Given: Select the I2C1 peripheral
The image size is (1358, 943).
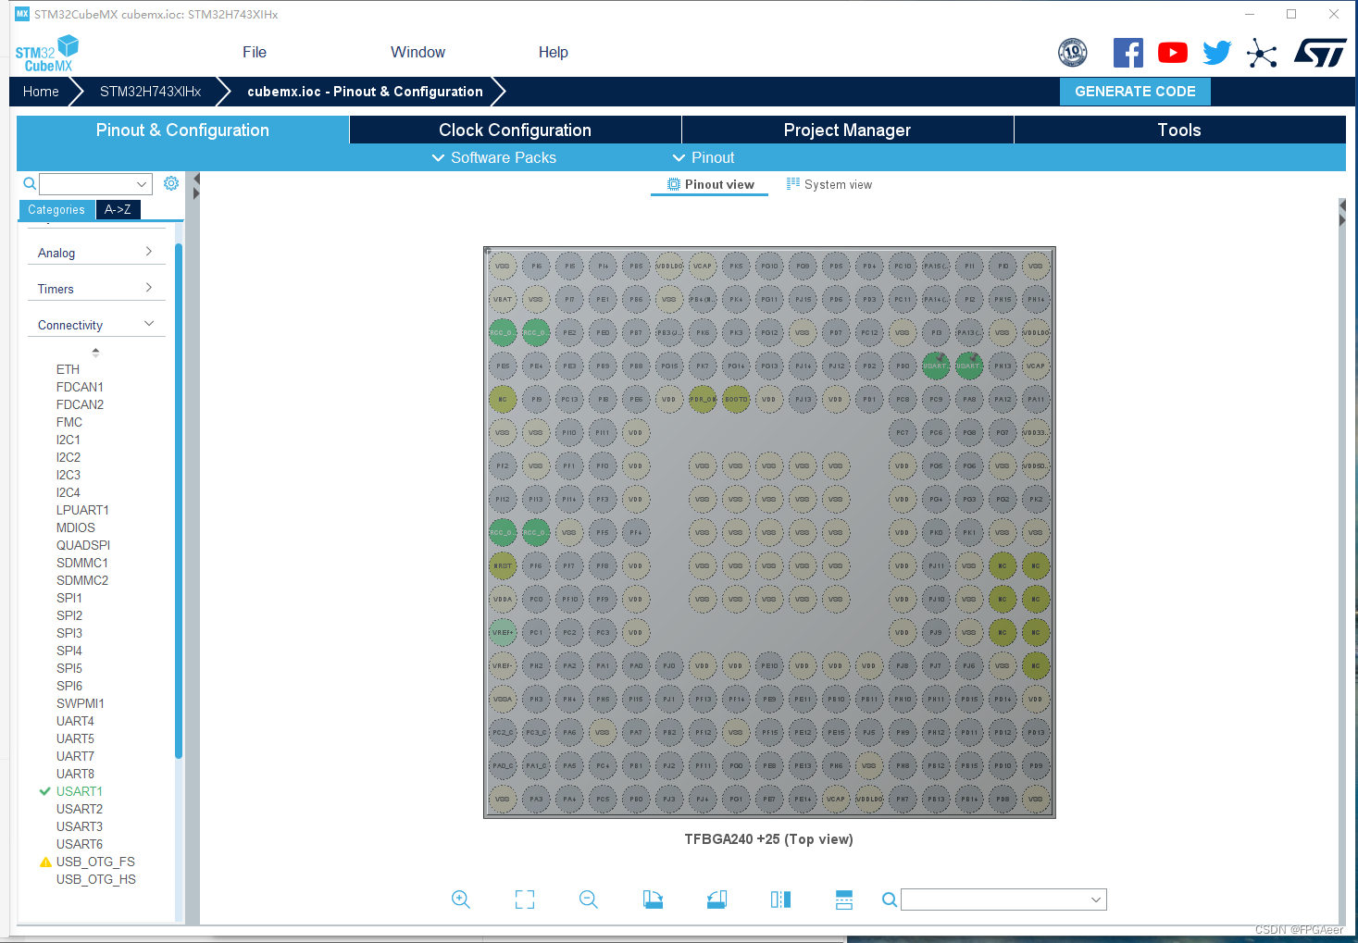Looking at the screenshot, I should point(69,440).
